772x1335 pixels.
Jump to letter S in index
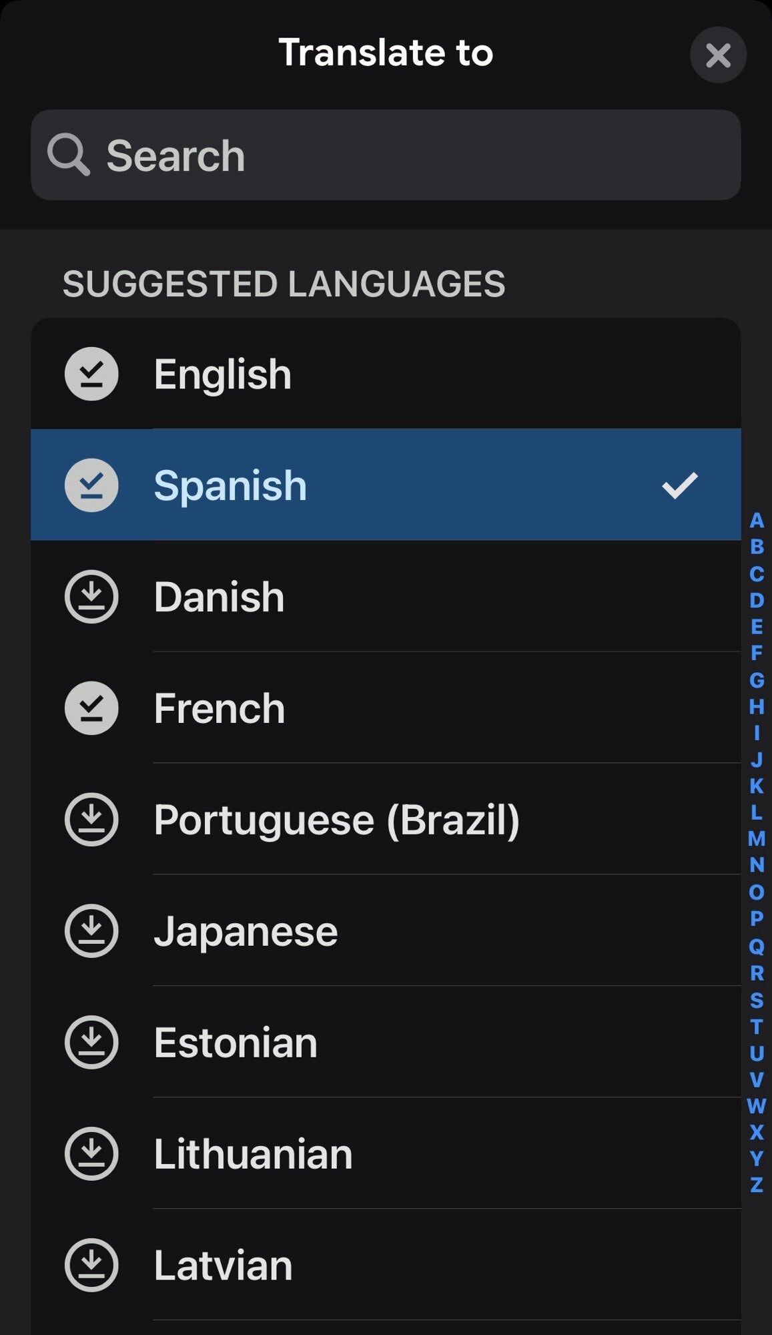pyautogui.click(x=756, y=1000)
